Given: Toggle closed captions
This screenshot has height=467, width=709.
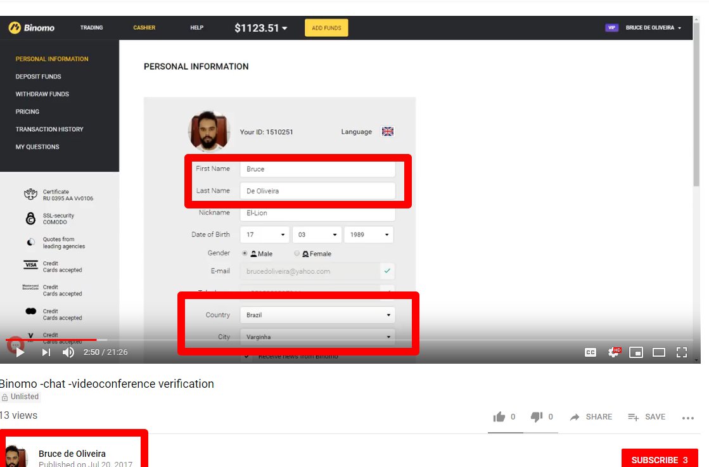Looking at the screenshot, I should pyautogui.click(x=591, y=352).
